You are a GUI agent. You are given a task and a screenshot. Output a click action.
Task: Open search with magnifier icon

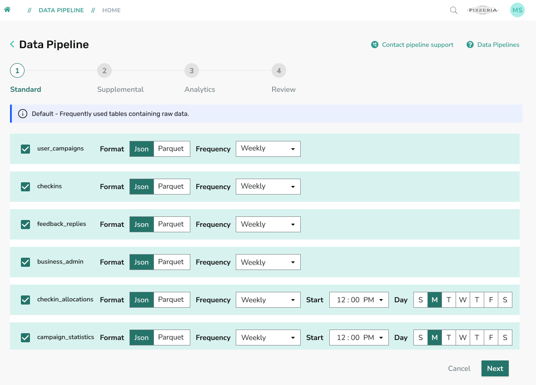(x=453, y=10)
